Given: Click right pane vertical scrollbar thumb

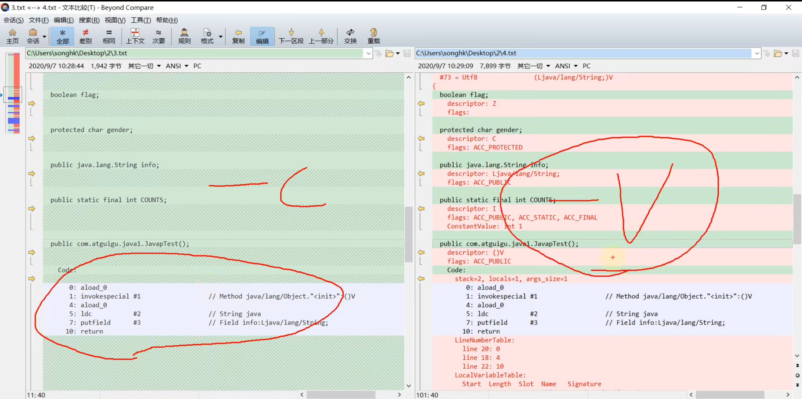Looking at the screenshot, I should [797, 219].
